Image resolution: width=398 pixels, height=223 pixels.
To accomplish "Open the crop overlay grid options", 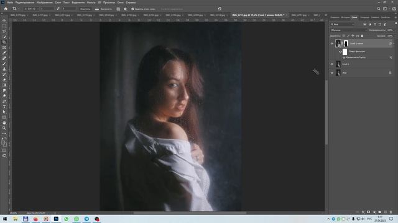I will pyautogui.click(x=118, y=9).
